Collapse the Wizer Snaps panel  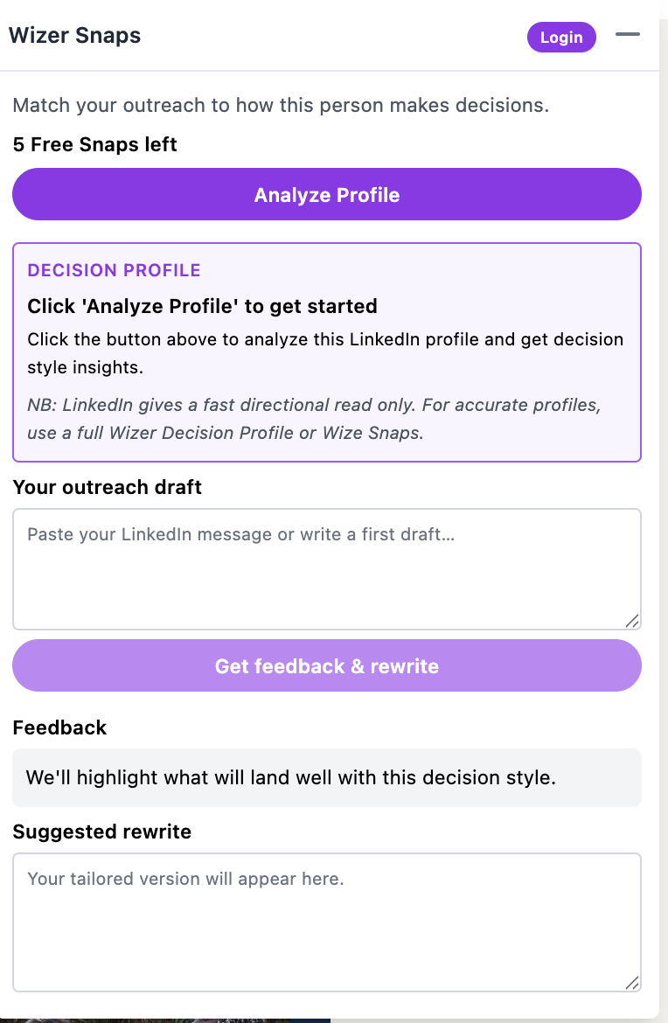click(627, 35)
